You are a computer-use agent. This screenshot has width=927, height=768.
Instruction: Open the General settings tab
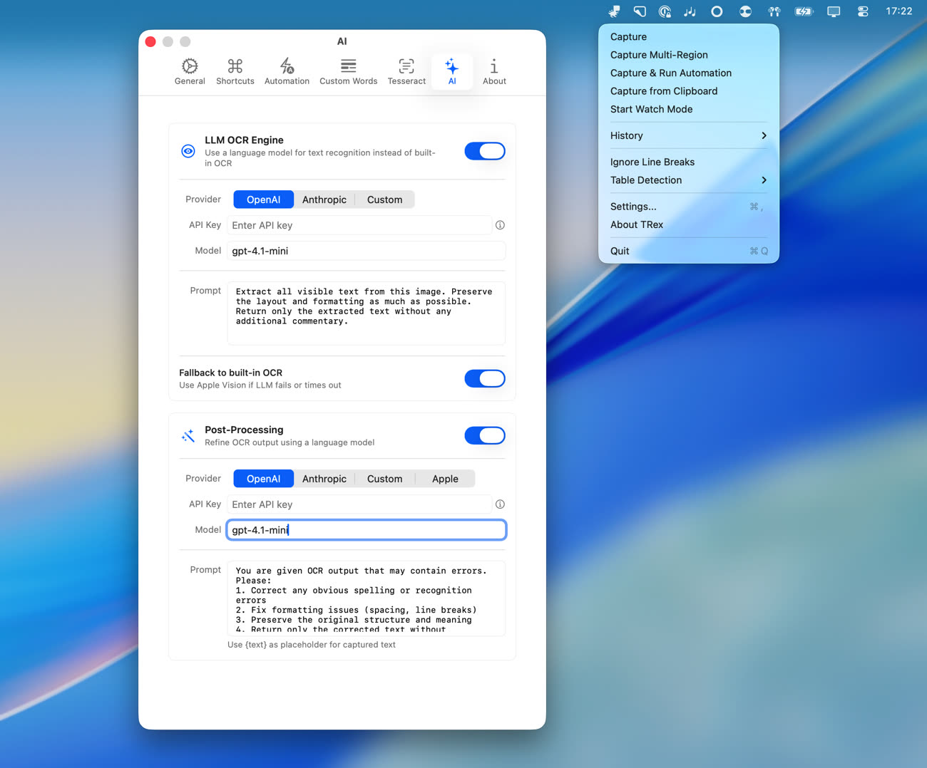pyautogui.click(x=190, y=72)
